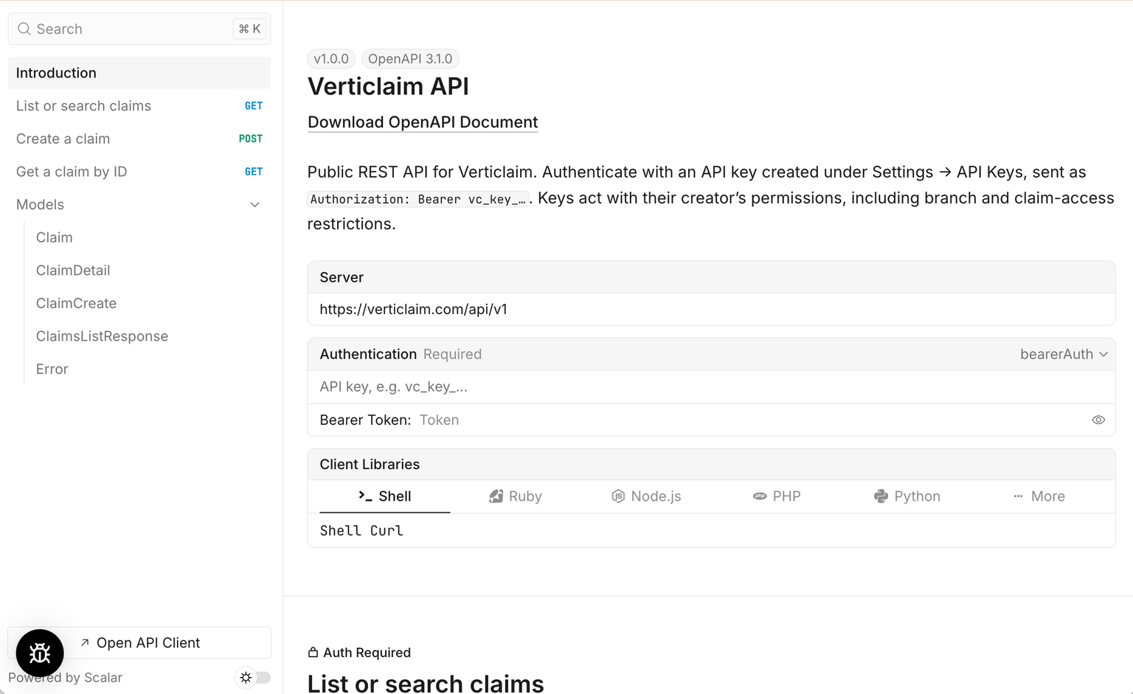Click the Ruby gem icon
This screenshot has width=1133, height=694.
[496, 496]
